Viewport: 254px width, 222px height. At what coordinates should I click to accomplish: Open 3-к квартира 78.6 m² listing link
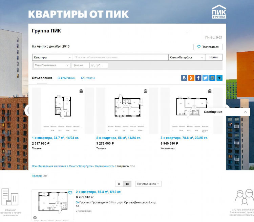click(184, 138)
